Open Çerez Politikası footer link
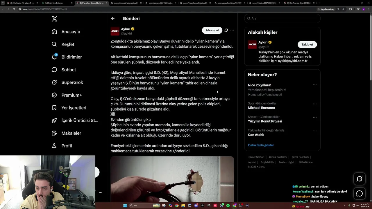This screenshot has height=209, width=372. pyautogui.click(x=300, y=157)
